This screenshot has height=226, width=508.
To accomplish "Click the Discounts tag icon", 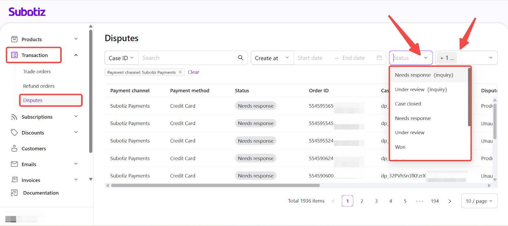I will (x=14, y=133).
